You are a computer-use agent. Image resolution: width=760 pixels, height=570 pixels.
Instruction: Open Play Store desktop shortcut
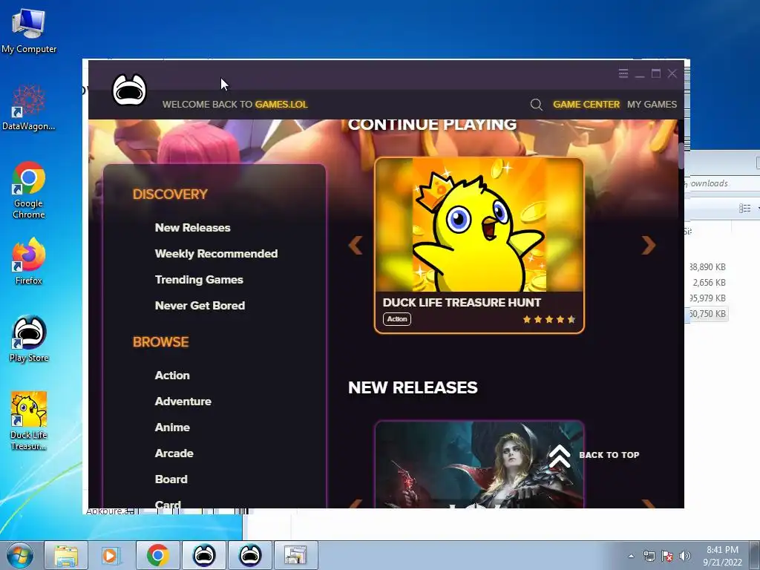coord(29,338)
